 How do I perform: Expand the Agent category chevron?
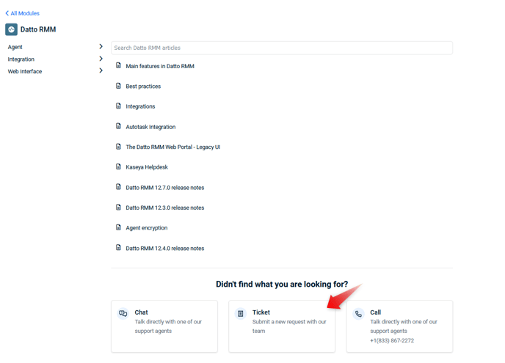tap(101, 47)
